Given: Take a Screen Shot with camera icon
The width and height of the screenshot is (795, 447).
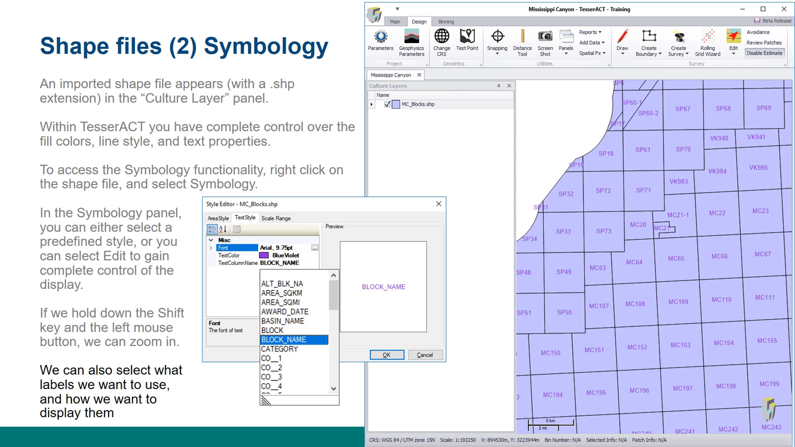Looking at the screenshot, I should tap(545, 36).
